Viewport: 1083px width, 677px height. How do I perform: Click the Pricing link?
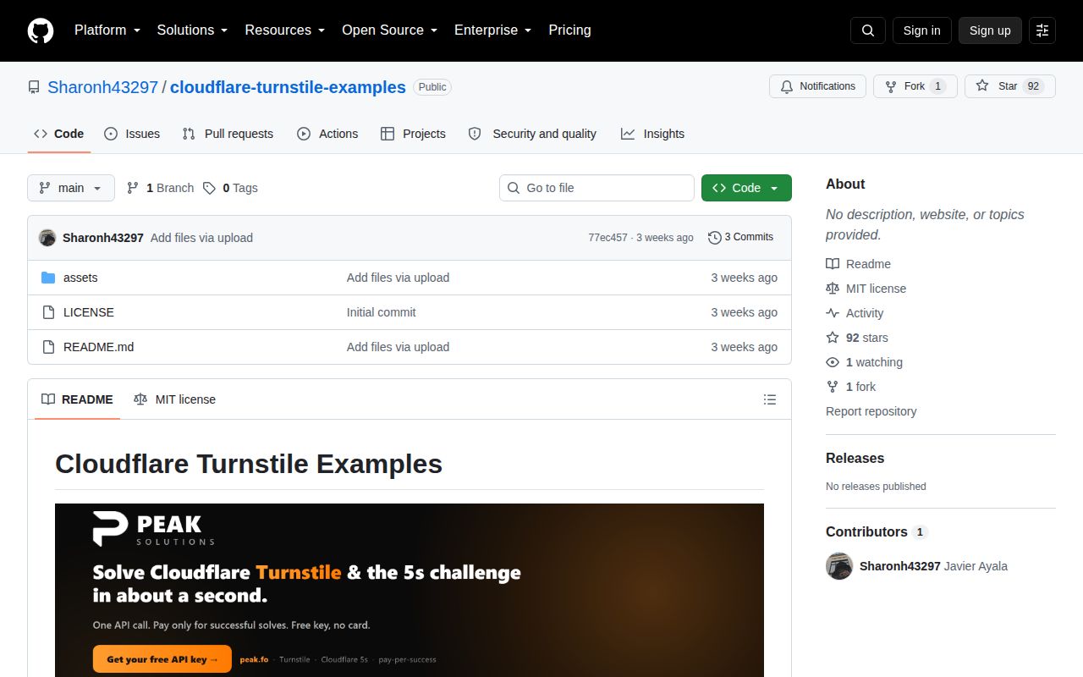tap(569, 30)
